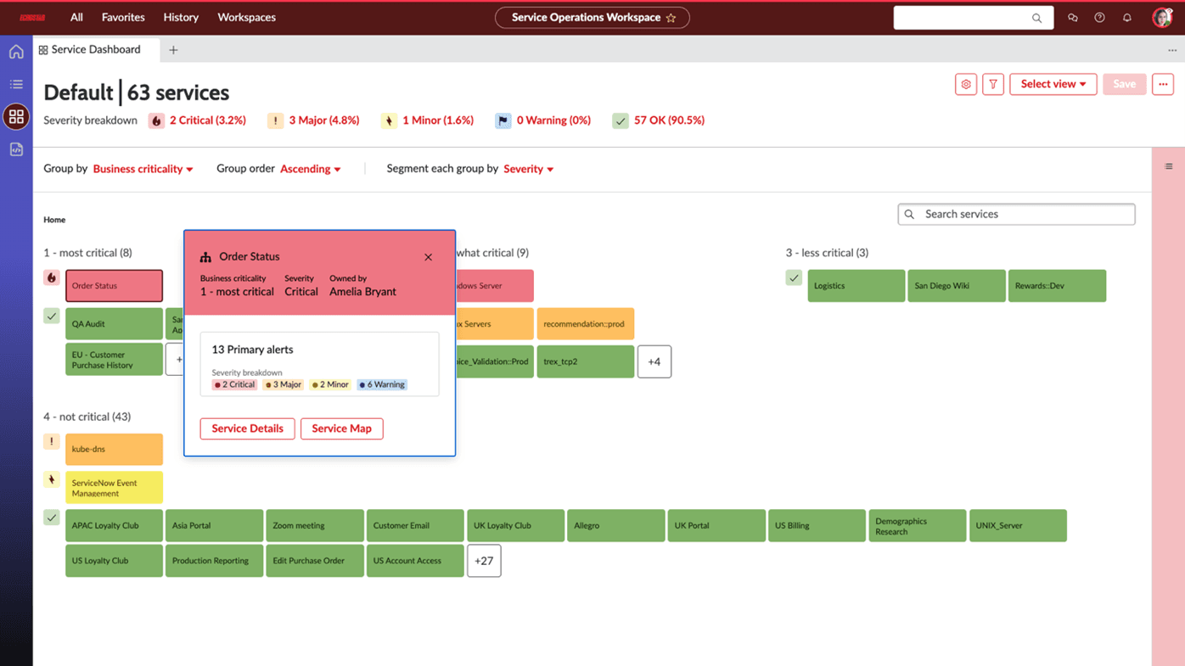
Task: Open the list view icon in the sidebar
Action: pos(15,84)
